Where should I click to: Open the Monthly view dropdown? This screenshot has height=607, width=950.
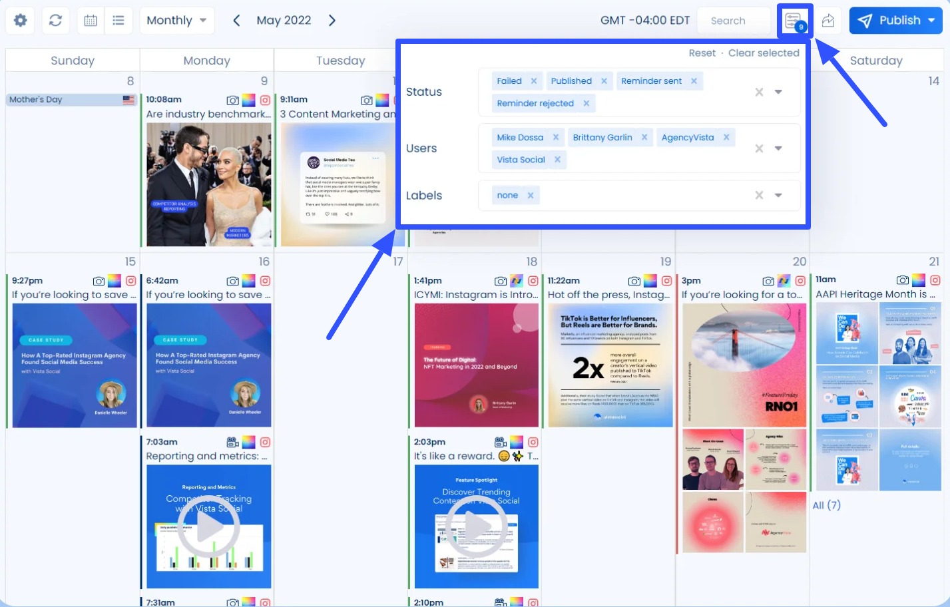pyautogui.click(x=176, y=20)
